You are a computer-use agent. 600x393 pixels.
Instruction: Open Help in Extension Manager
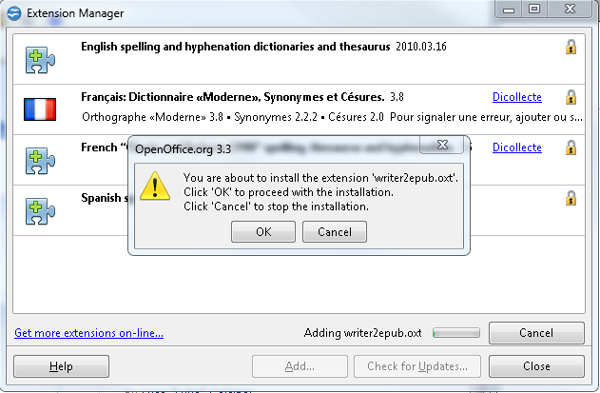pyautogui.click(x=61, y=366)
